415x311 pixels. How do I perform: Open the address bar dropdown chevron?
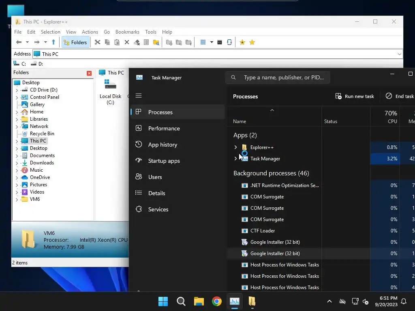click(399, 54)
